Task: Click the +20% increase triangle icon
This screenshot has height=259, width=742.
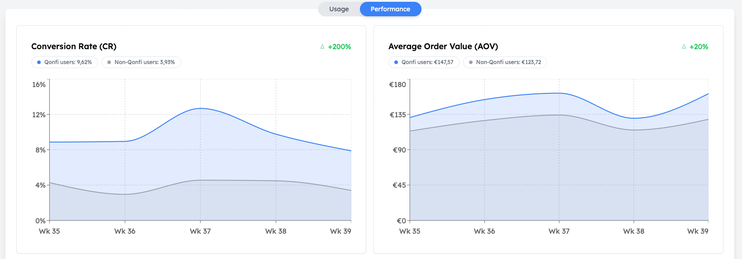Action: click(x=684, y=46)
